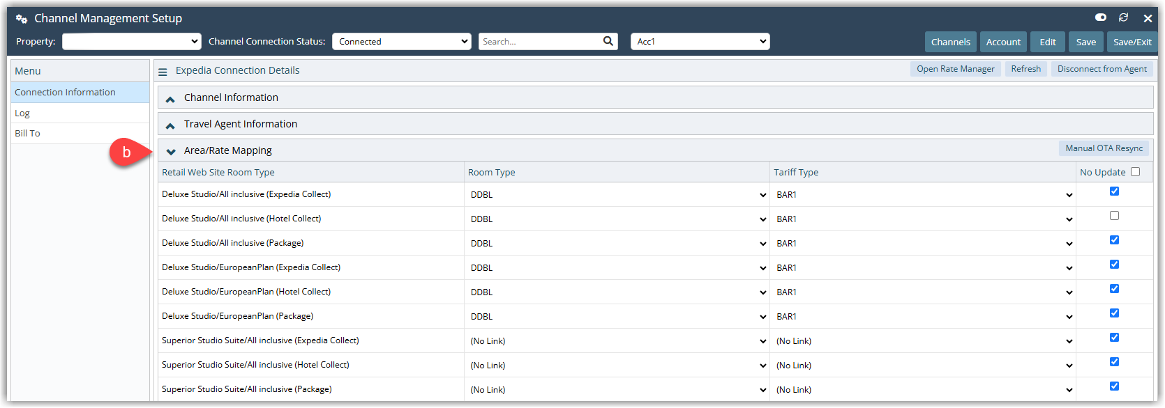Screen dimensions: 1165x408
Task: Focus the Search input field
Action: coord(541,42)
